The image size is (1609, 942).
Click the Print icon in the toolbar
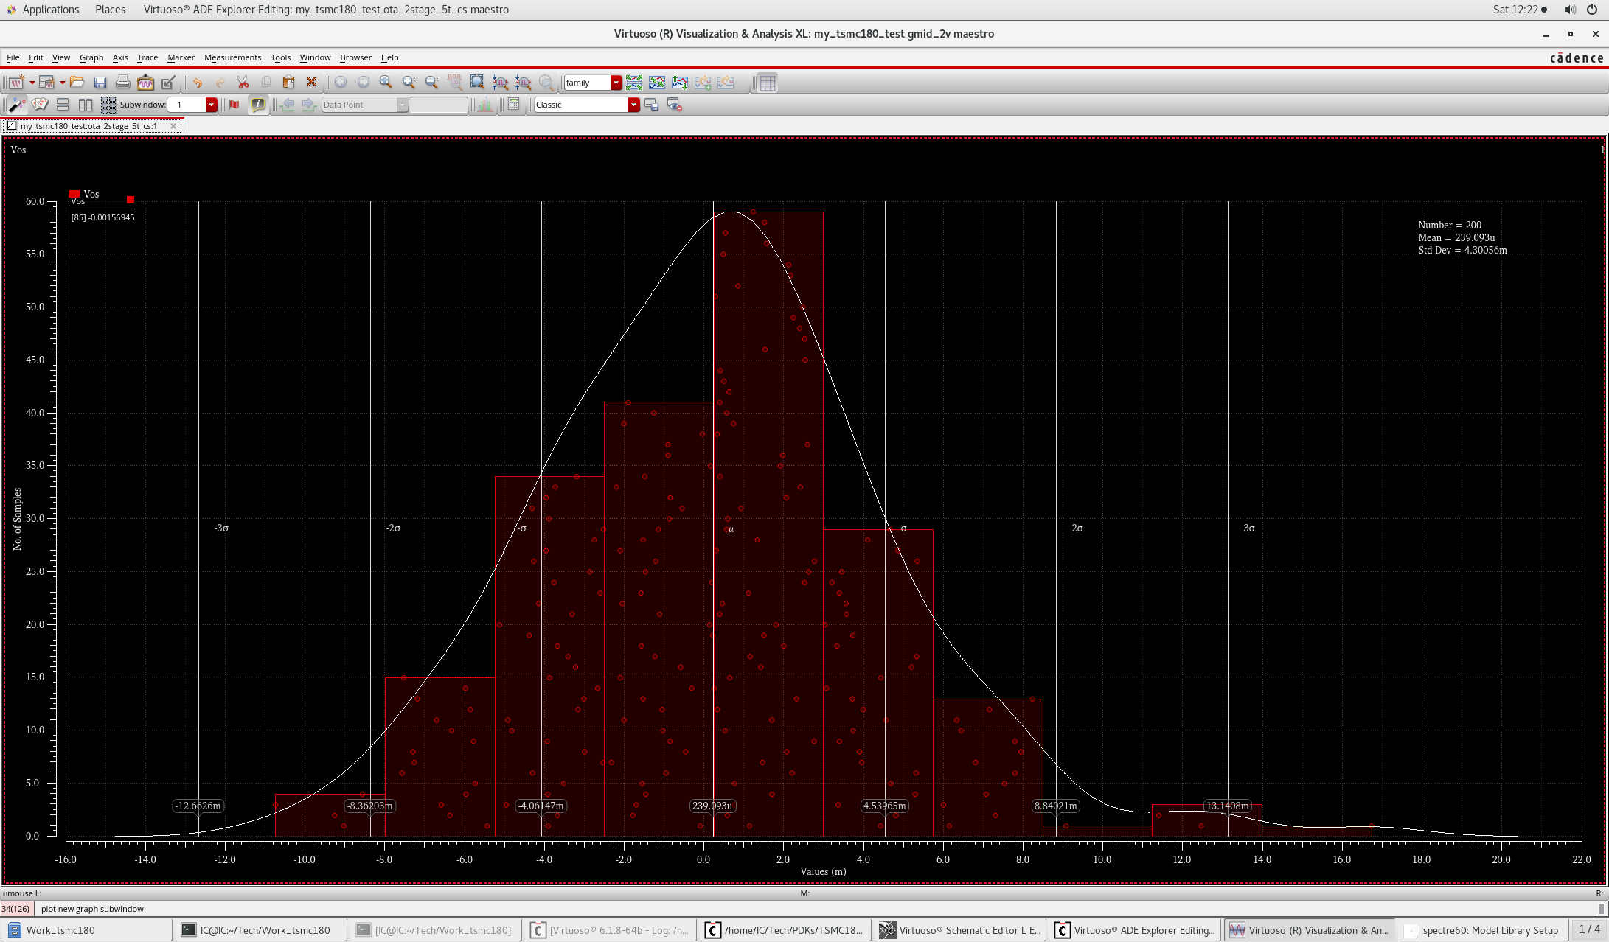[123, 83]
